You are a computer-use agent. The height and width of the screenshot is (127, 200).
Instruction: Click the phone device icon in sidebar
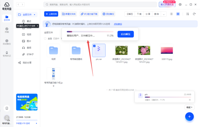7,108
